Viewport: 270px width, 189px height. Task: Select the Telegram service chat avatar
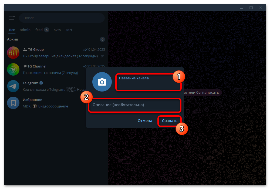[x=13, y=86]
